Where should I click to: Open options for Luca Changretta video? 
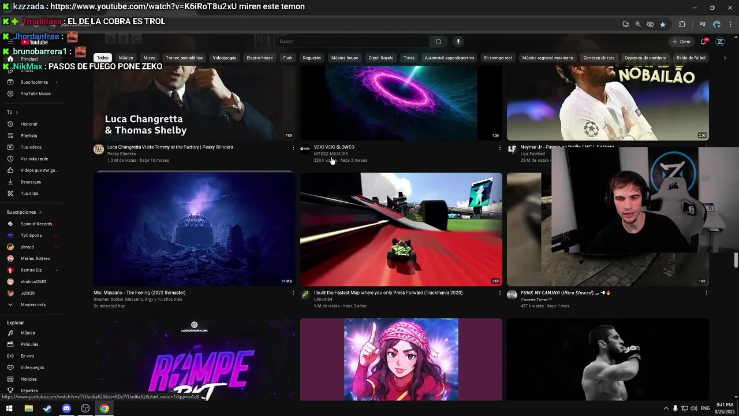click(293, 148)
